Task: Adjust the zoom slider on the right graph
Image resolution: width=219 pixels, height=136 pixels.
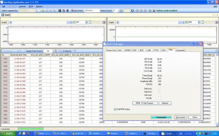Action: 203,22
